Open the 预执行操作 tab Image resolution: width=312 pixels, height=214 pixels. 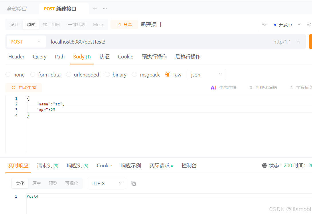click(x=154, y=57)
